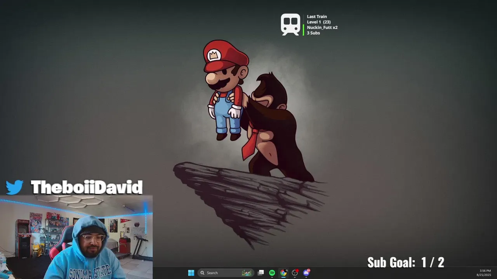The width and height of the screenshot is (497, 279).
Task: Click the train icon on the hype train widget
Action: 291,24
